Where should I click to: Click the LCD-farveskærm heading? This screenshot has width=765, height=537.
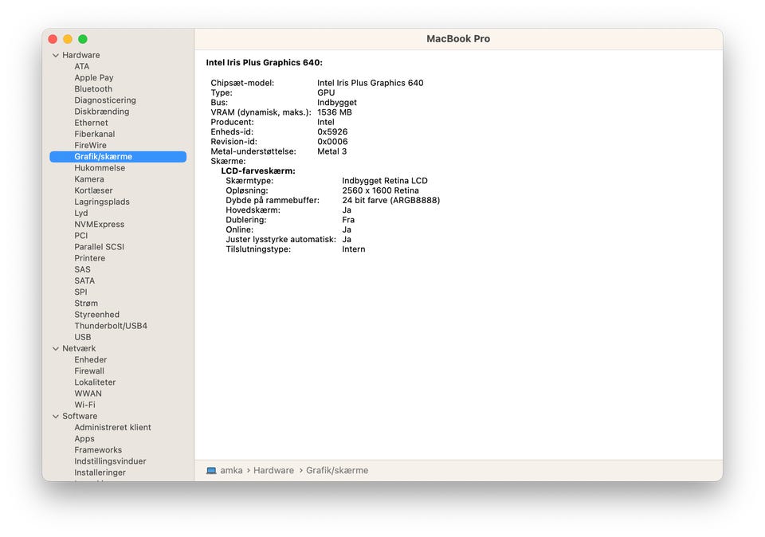[x=258, y=171]
